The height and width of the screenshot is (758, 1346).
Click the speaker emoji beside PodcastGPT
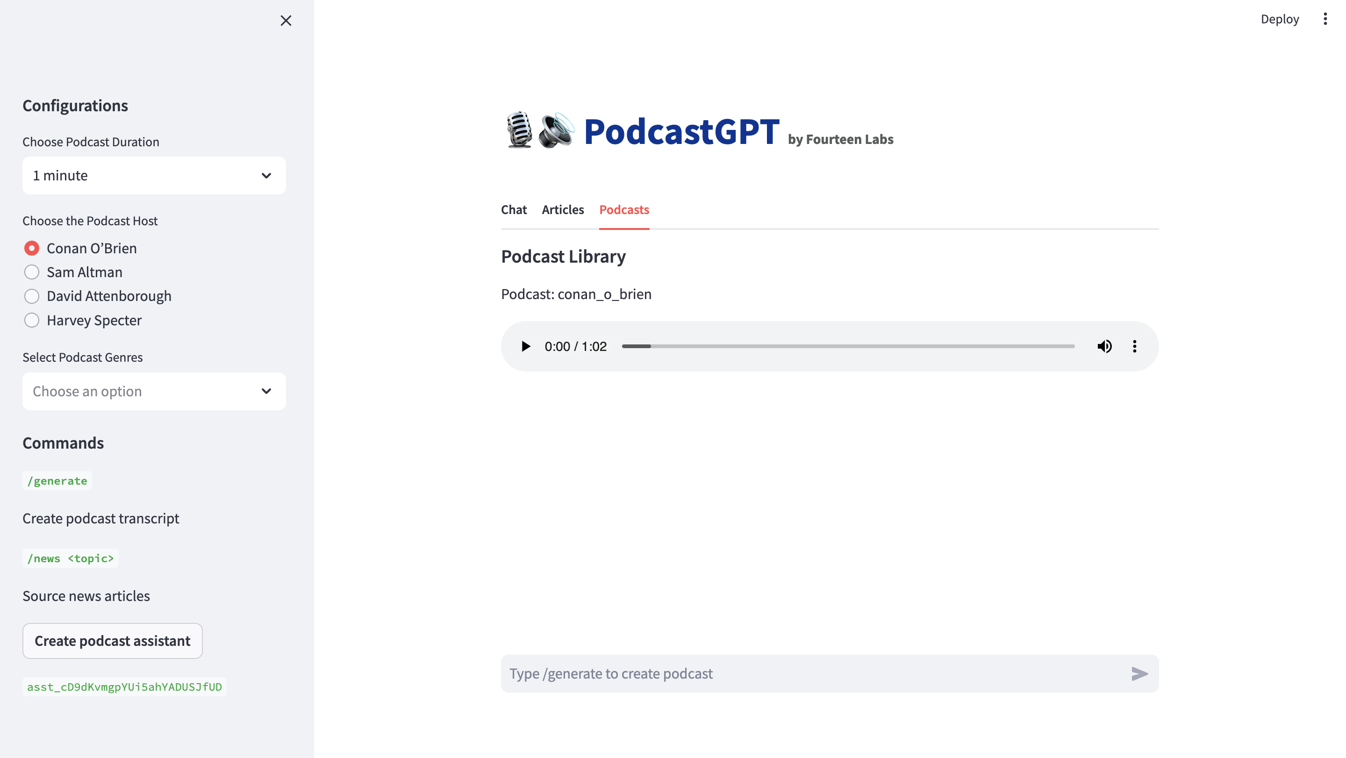click(x=556, y=130)
